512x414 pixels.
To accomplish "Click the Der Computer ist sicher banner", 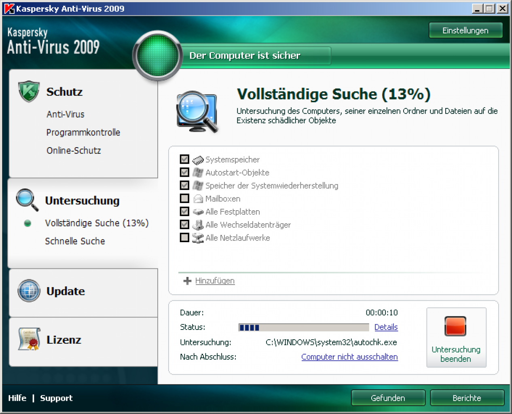I will click(256, 55).
